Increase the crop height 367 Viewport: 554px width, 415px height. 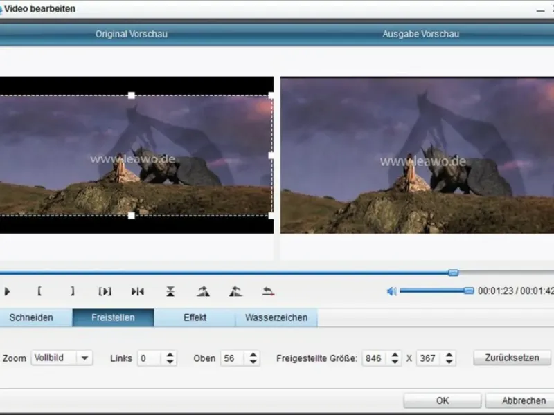tap(449, 355)
